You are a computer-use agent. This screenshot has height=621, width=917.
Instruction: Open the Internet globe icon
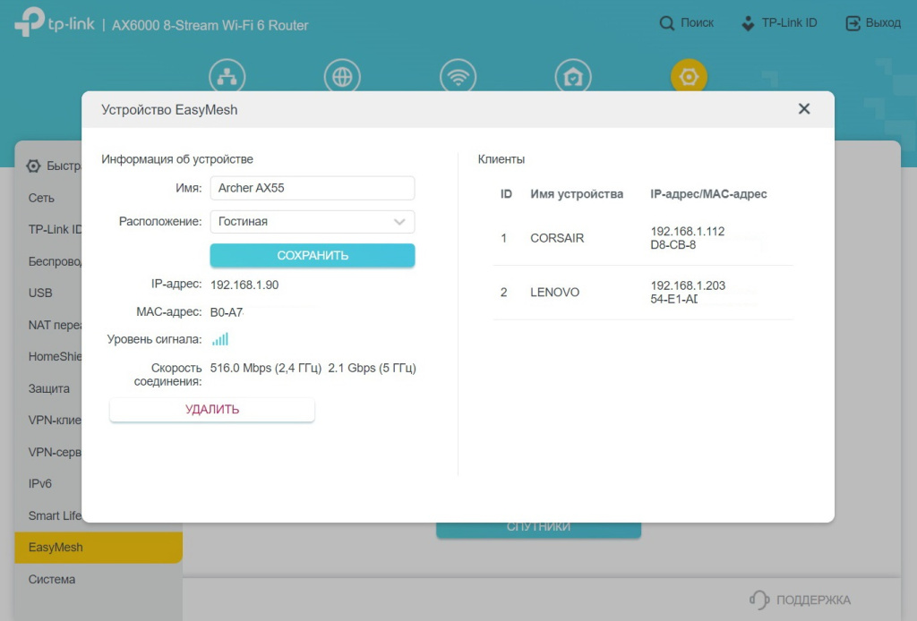tap(342, 76)
